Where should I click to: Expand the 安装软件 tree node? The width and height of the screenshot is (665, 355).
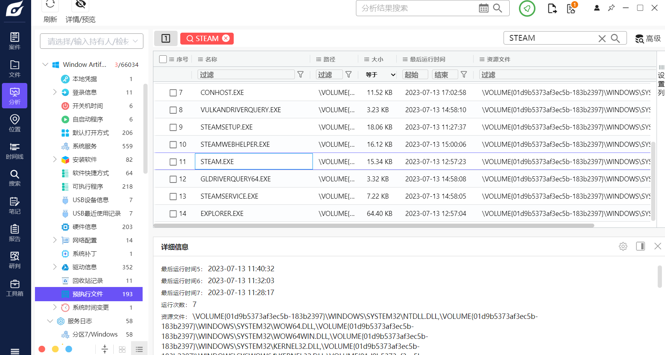coord(55,159)
